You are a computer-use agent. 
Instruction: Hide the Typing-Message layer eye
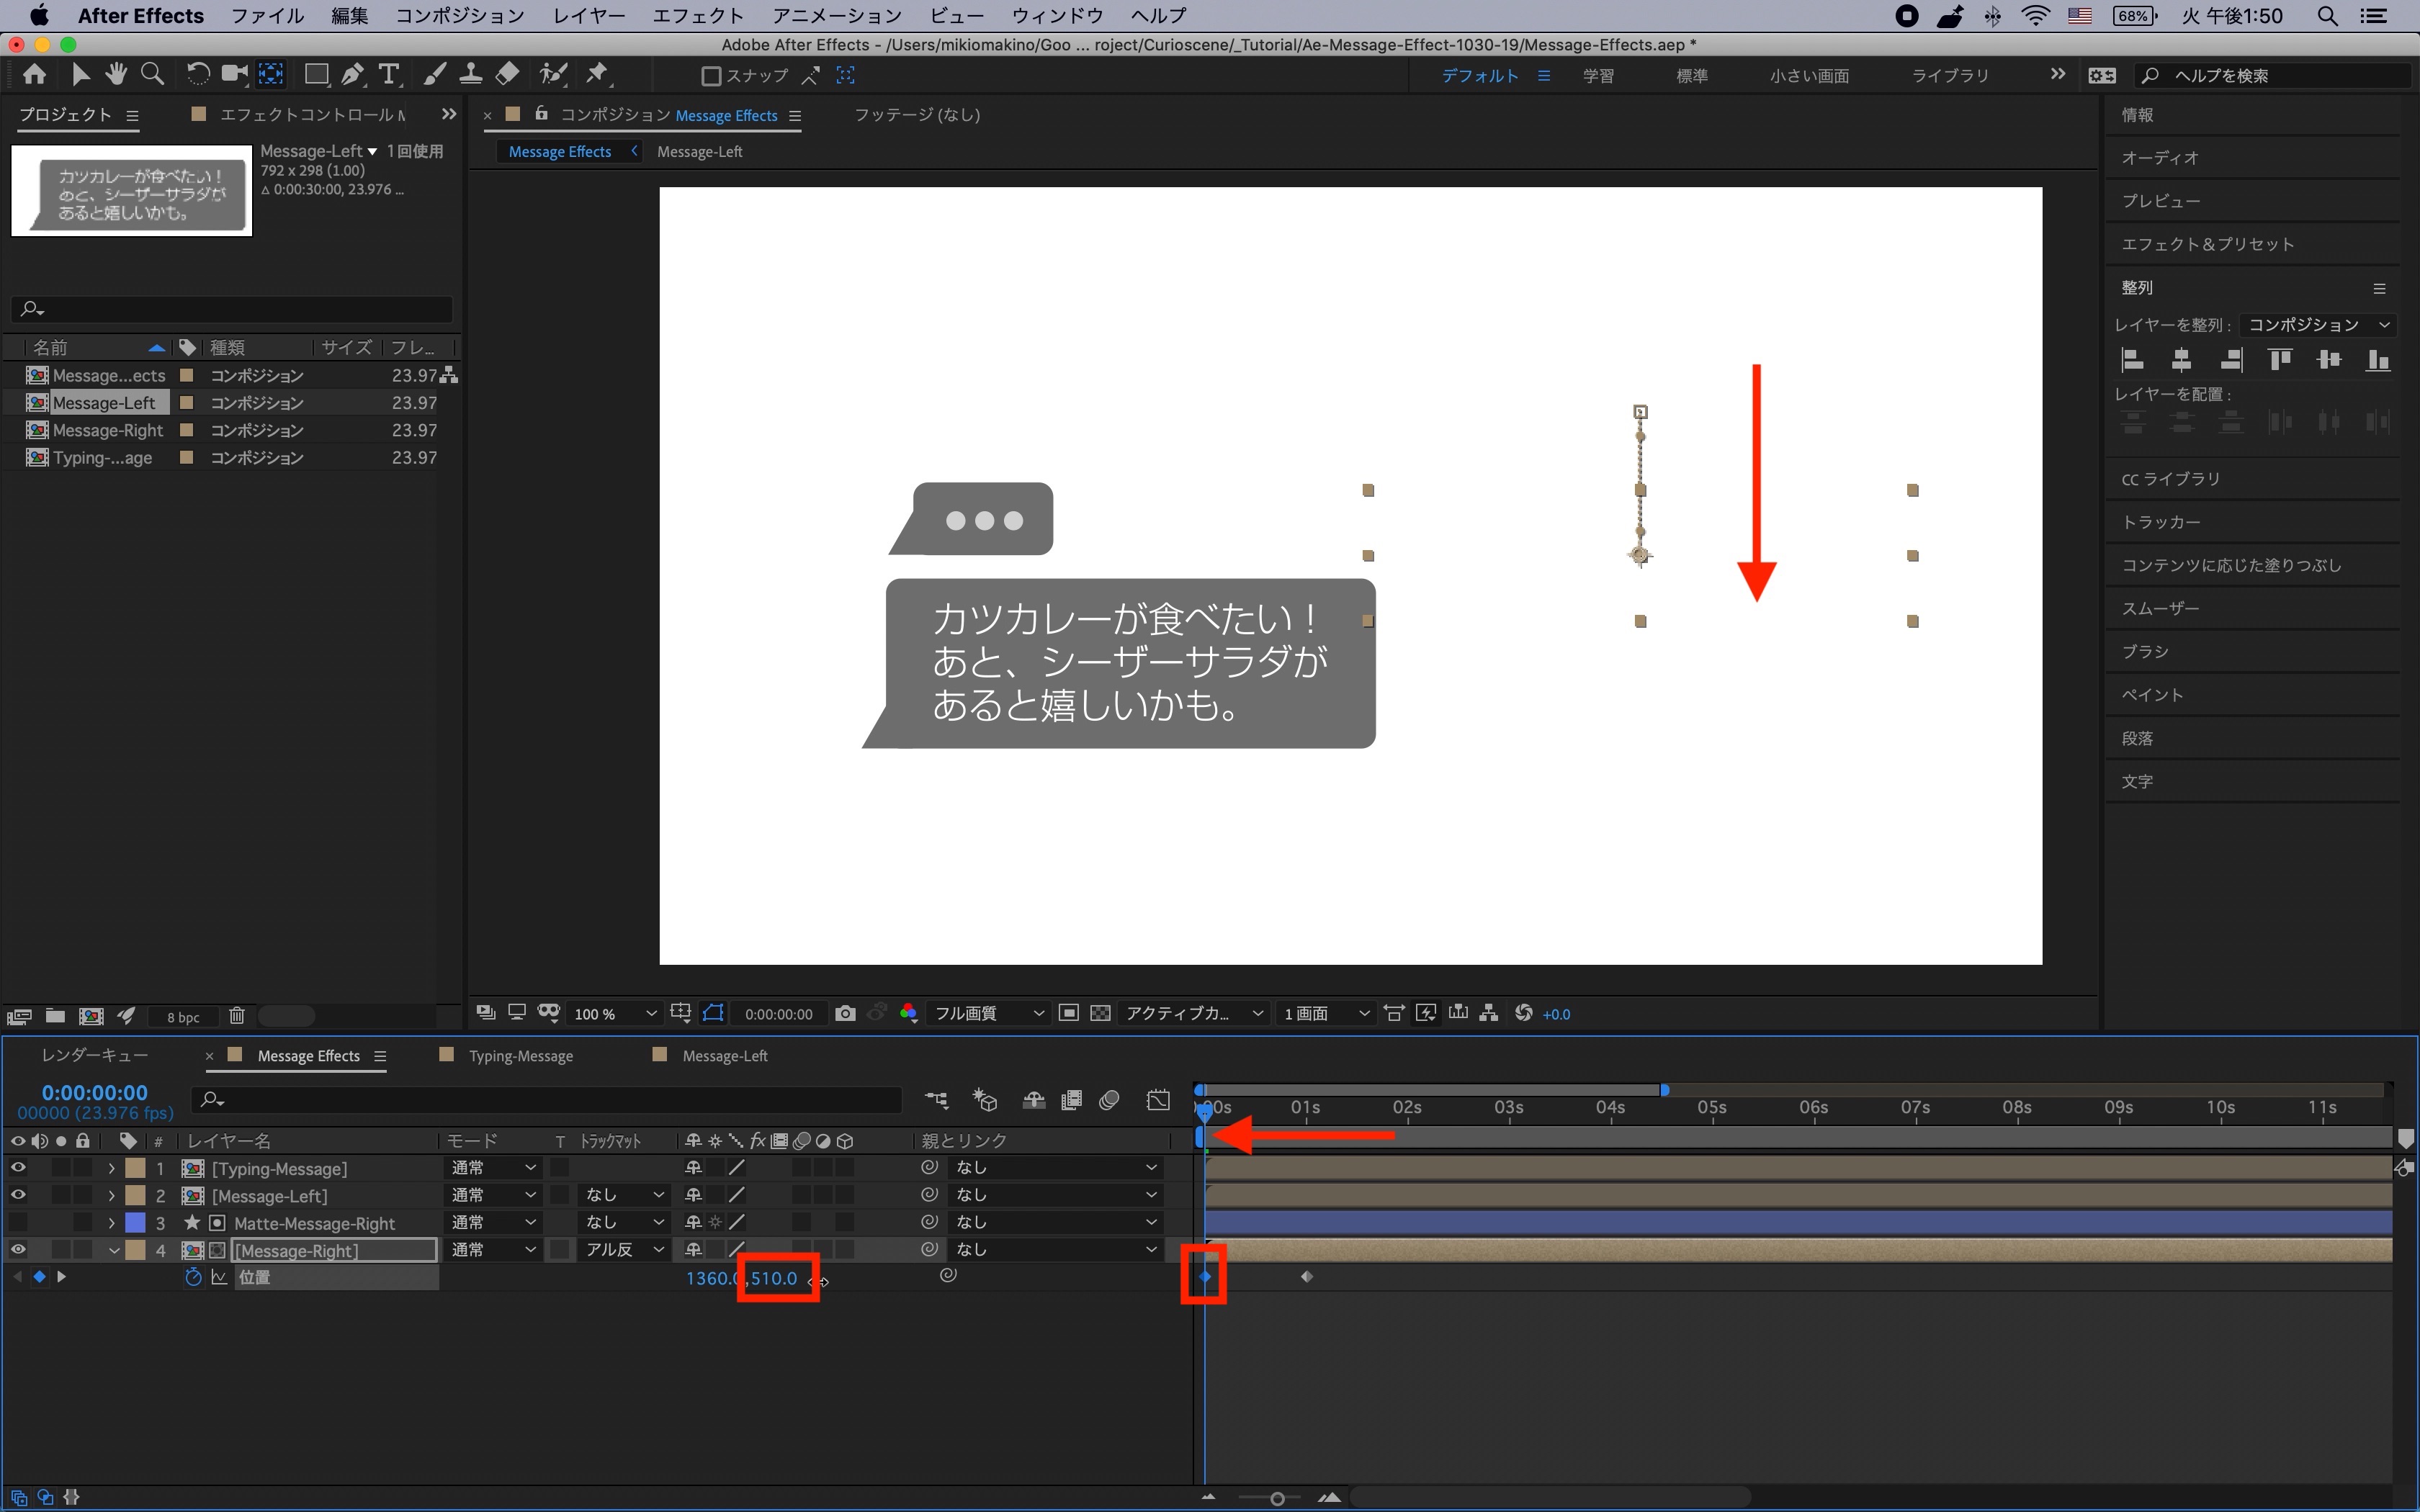pyautogui.click(x=18, y=1167)
